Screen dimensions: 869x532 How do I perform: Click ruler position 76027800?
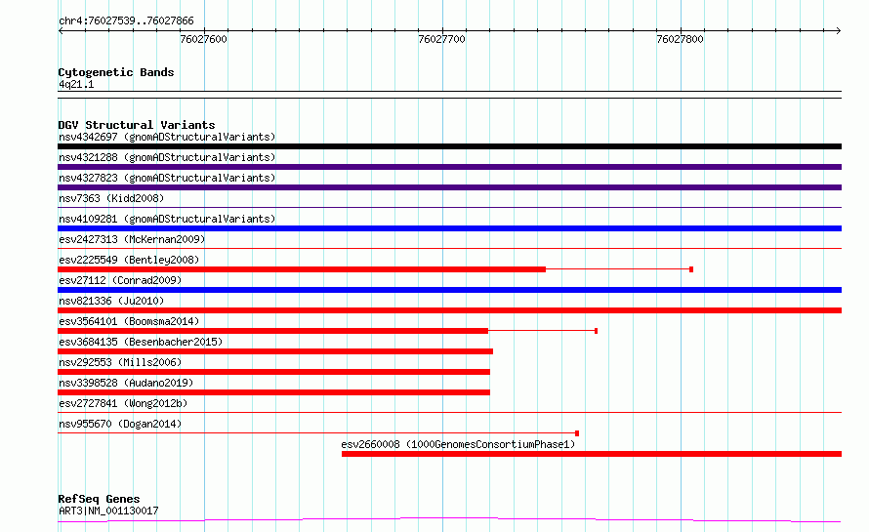point(680,39)
